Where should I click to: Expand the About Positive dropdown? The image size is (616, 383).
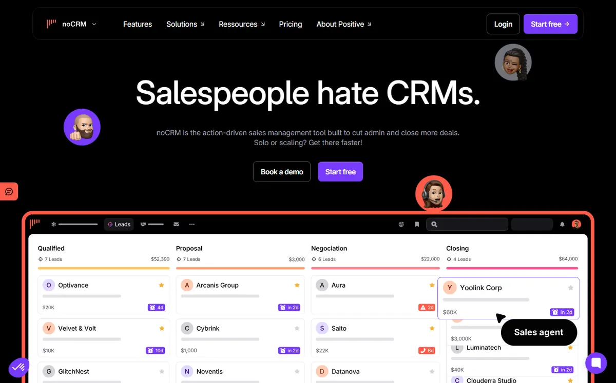pos(344,24)
